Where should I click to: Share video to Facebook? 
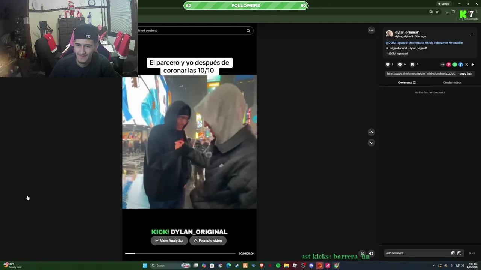point(461,64)
